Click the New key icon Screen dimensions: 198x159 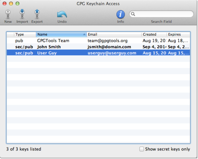pos(8,14)
